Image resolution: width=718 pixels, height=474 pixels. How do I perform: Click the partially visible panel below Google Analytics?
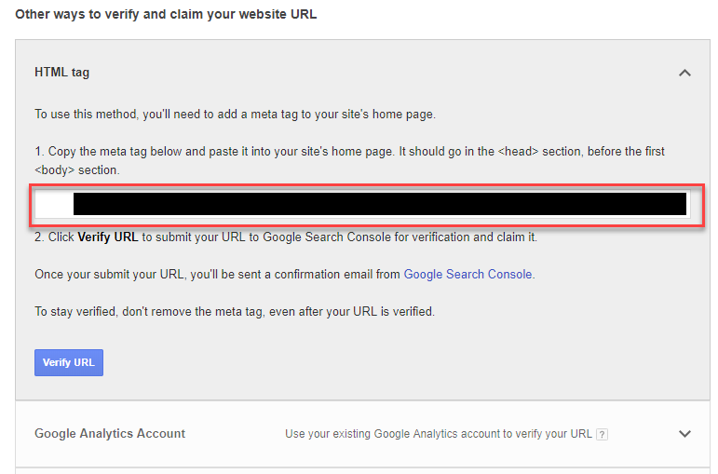(x=362, y=471)
